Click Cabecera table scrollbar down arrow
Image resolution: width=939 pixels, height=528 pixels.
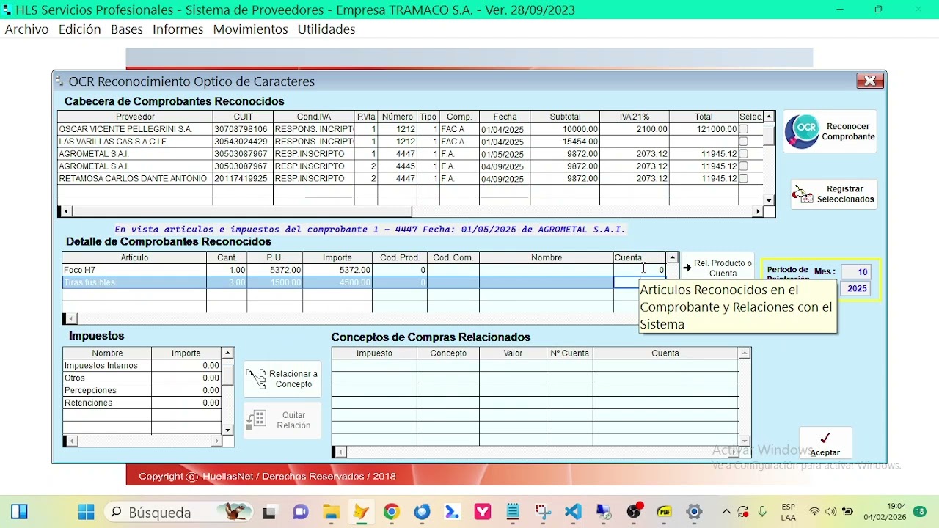click(x=769, y=200)
